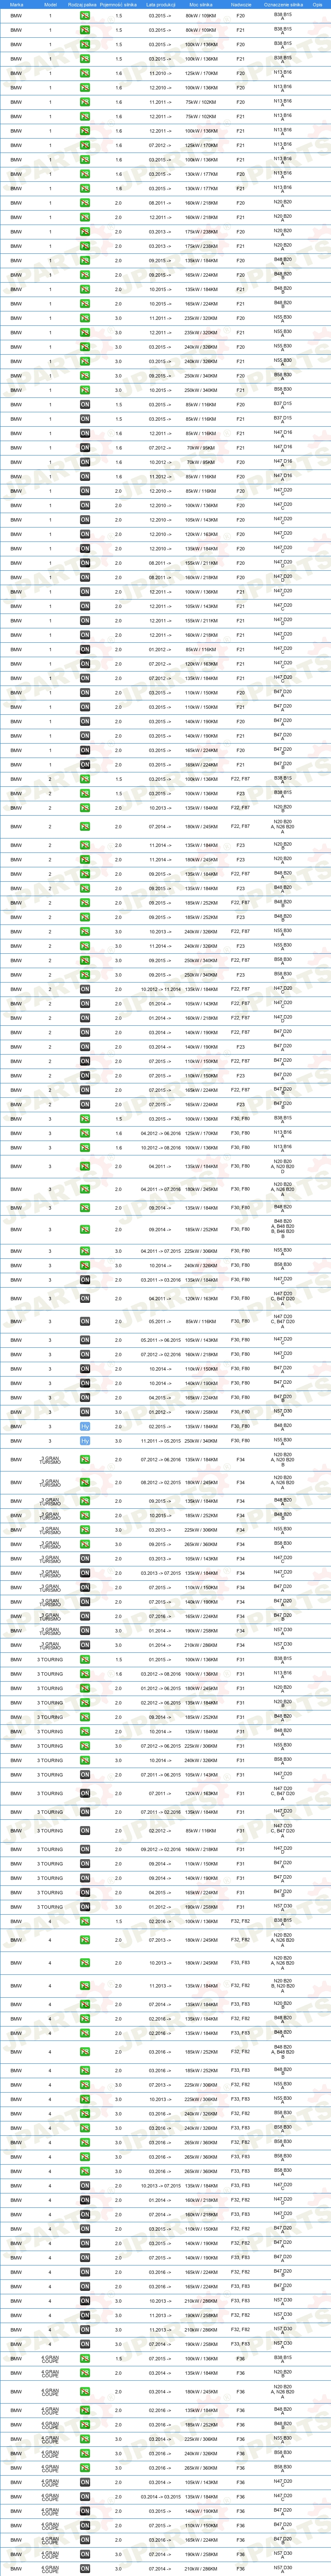Select petrol icon in 10.2012 -> 08.2016 row
This screenshot has height=2576, width=331.
85,1148
